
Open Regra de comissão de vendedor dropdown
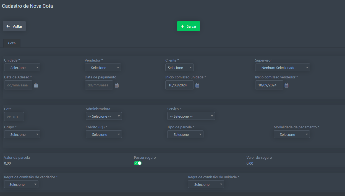pos(21,184)
